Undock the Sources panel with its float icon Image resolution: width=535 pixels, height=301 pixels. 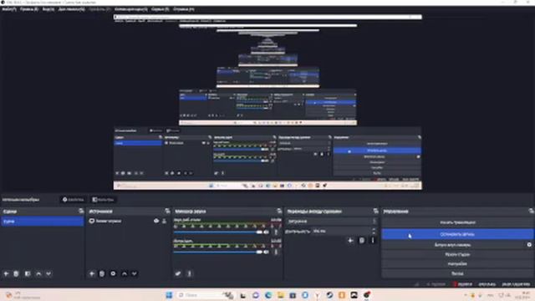(x=167, y=212)
